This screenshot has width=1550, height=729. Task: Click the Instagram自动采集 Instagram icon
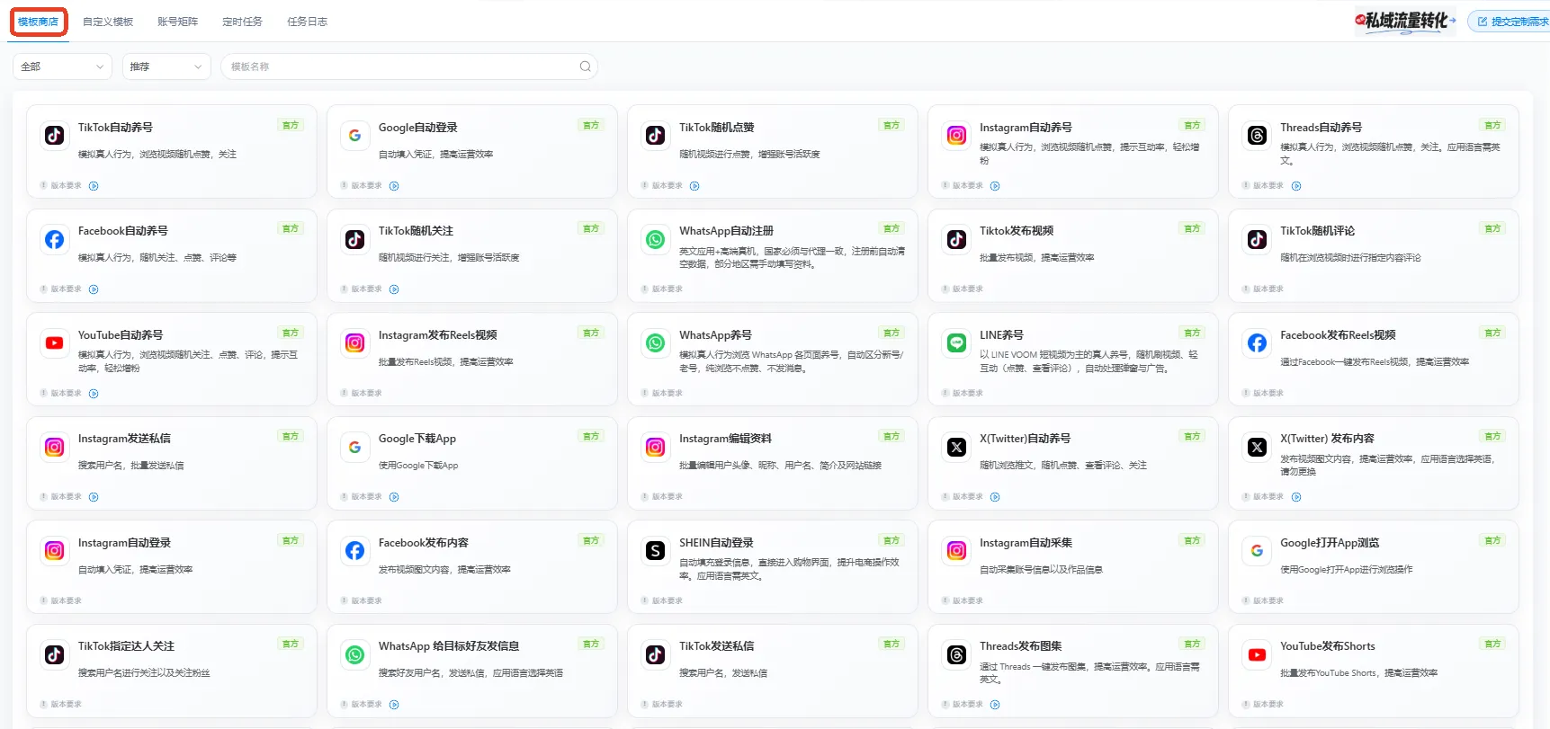tap(956, 550)
